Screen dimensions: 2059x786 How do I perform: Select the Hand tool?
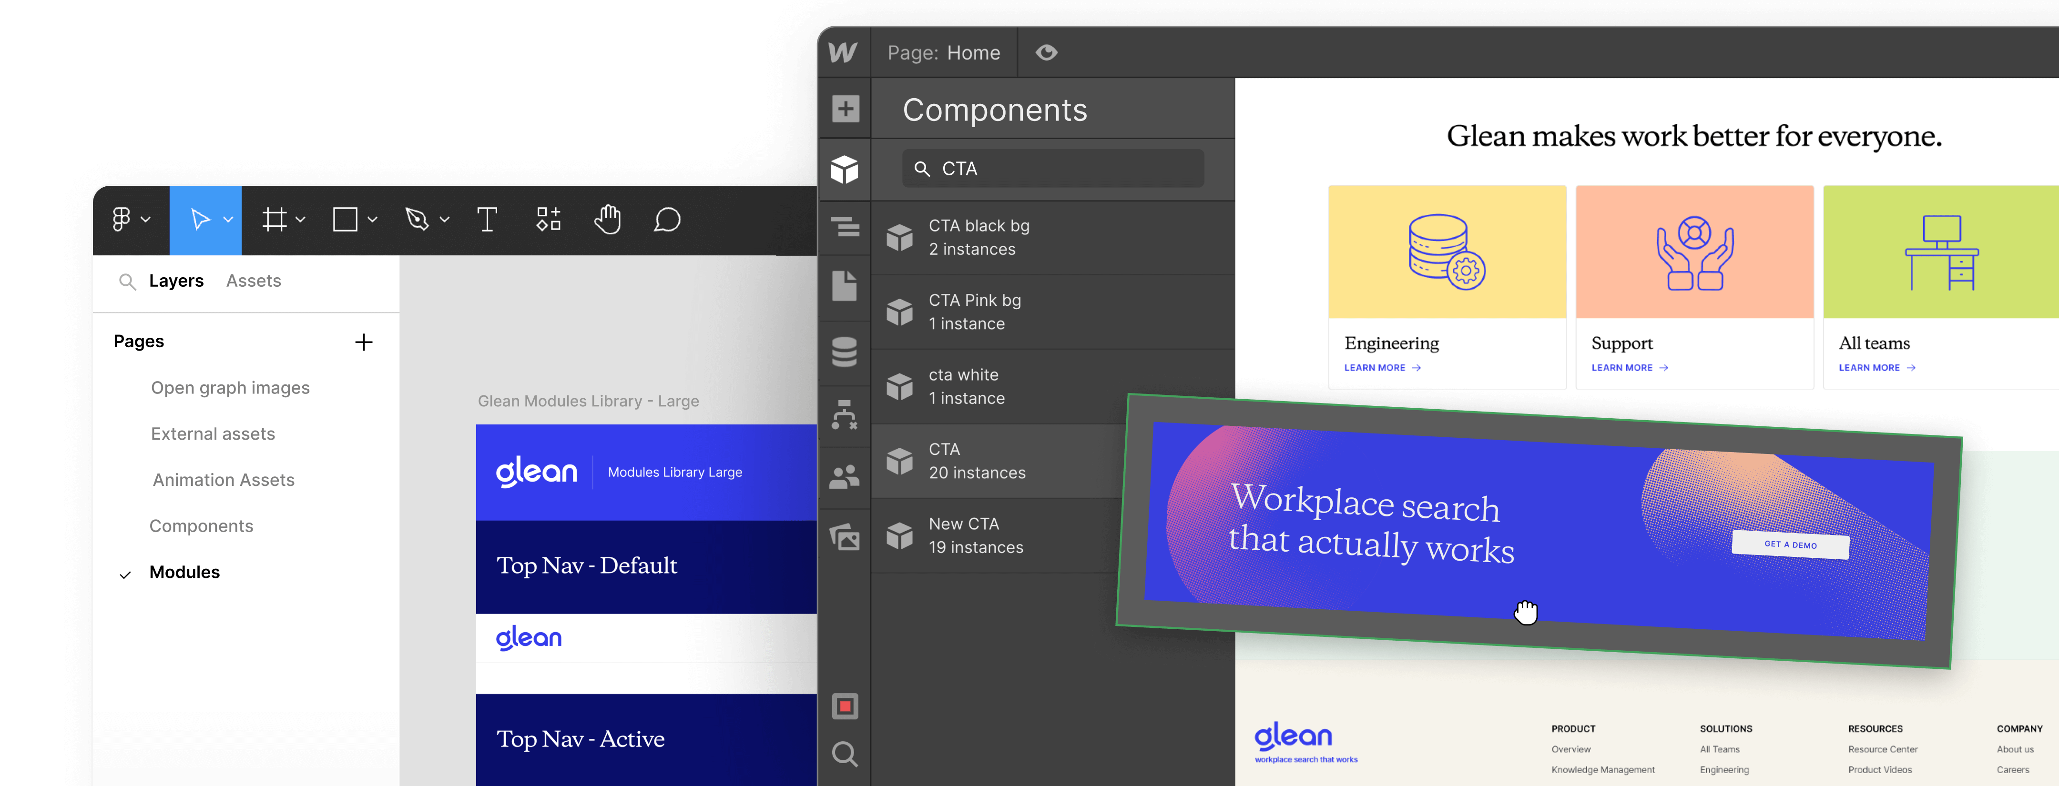tap(608, 220)
